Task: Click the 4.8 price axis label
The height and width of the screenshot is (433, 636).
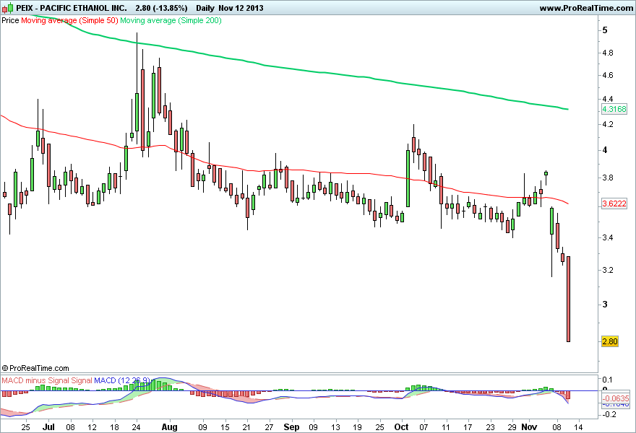Action: coord(608,53)
